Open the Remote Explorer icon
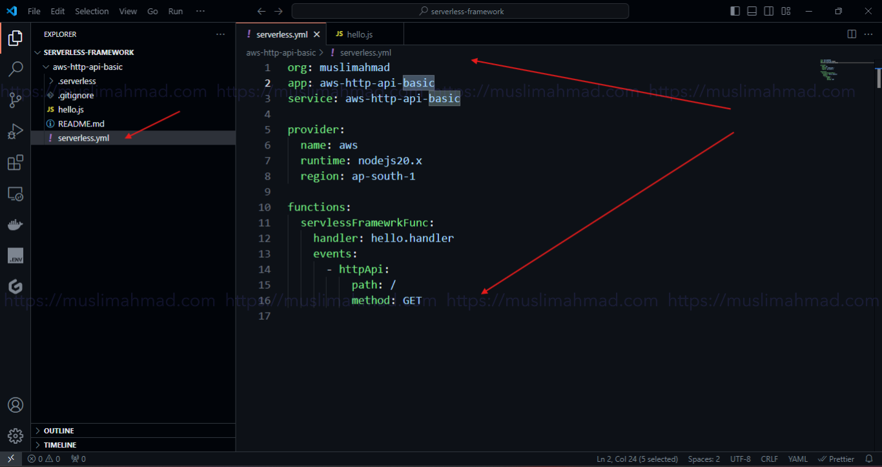 point(15,194)
